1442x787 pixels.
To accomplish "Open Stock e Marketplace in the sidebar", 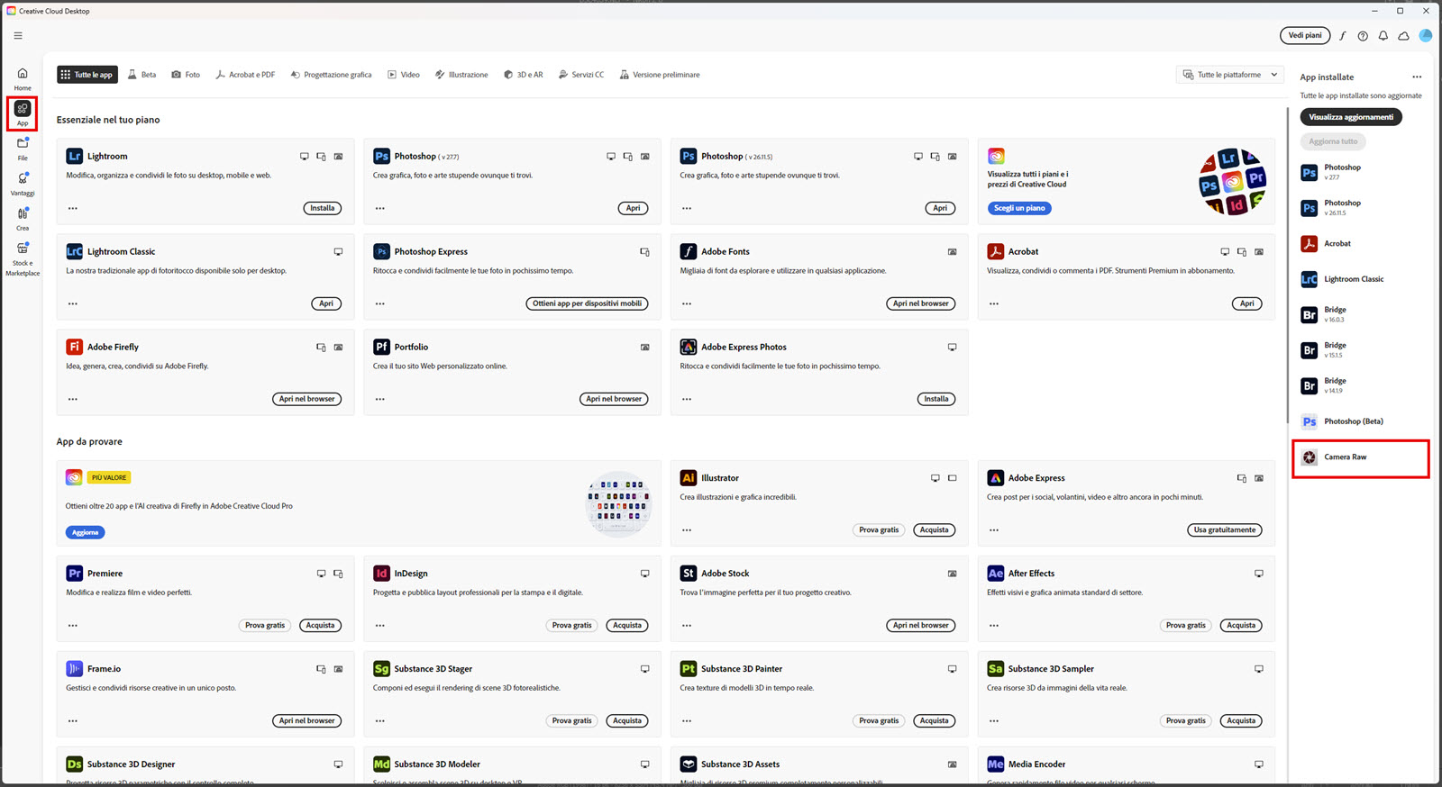I will point(23,258).
